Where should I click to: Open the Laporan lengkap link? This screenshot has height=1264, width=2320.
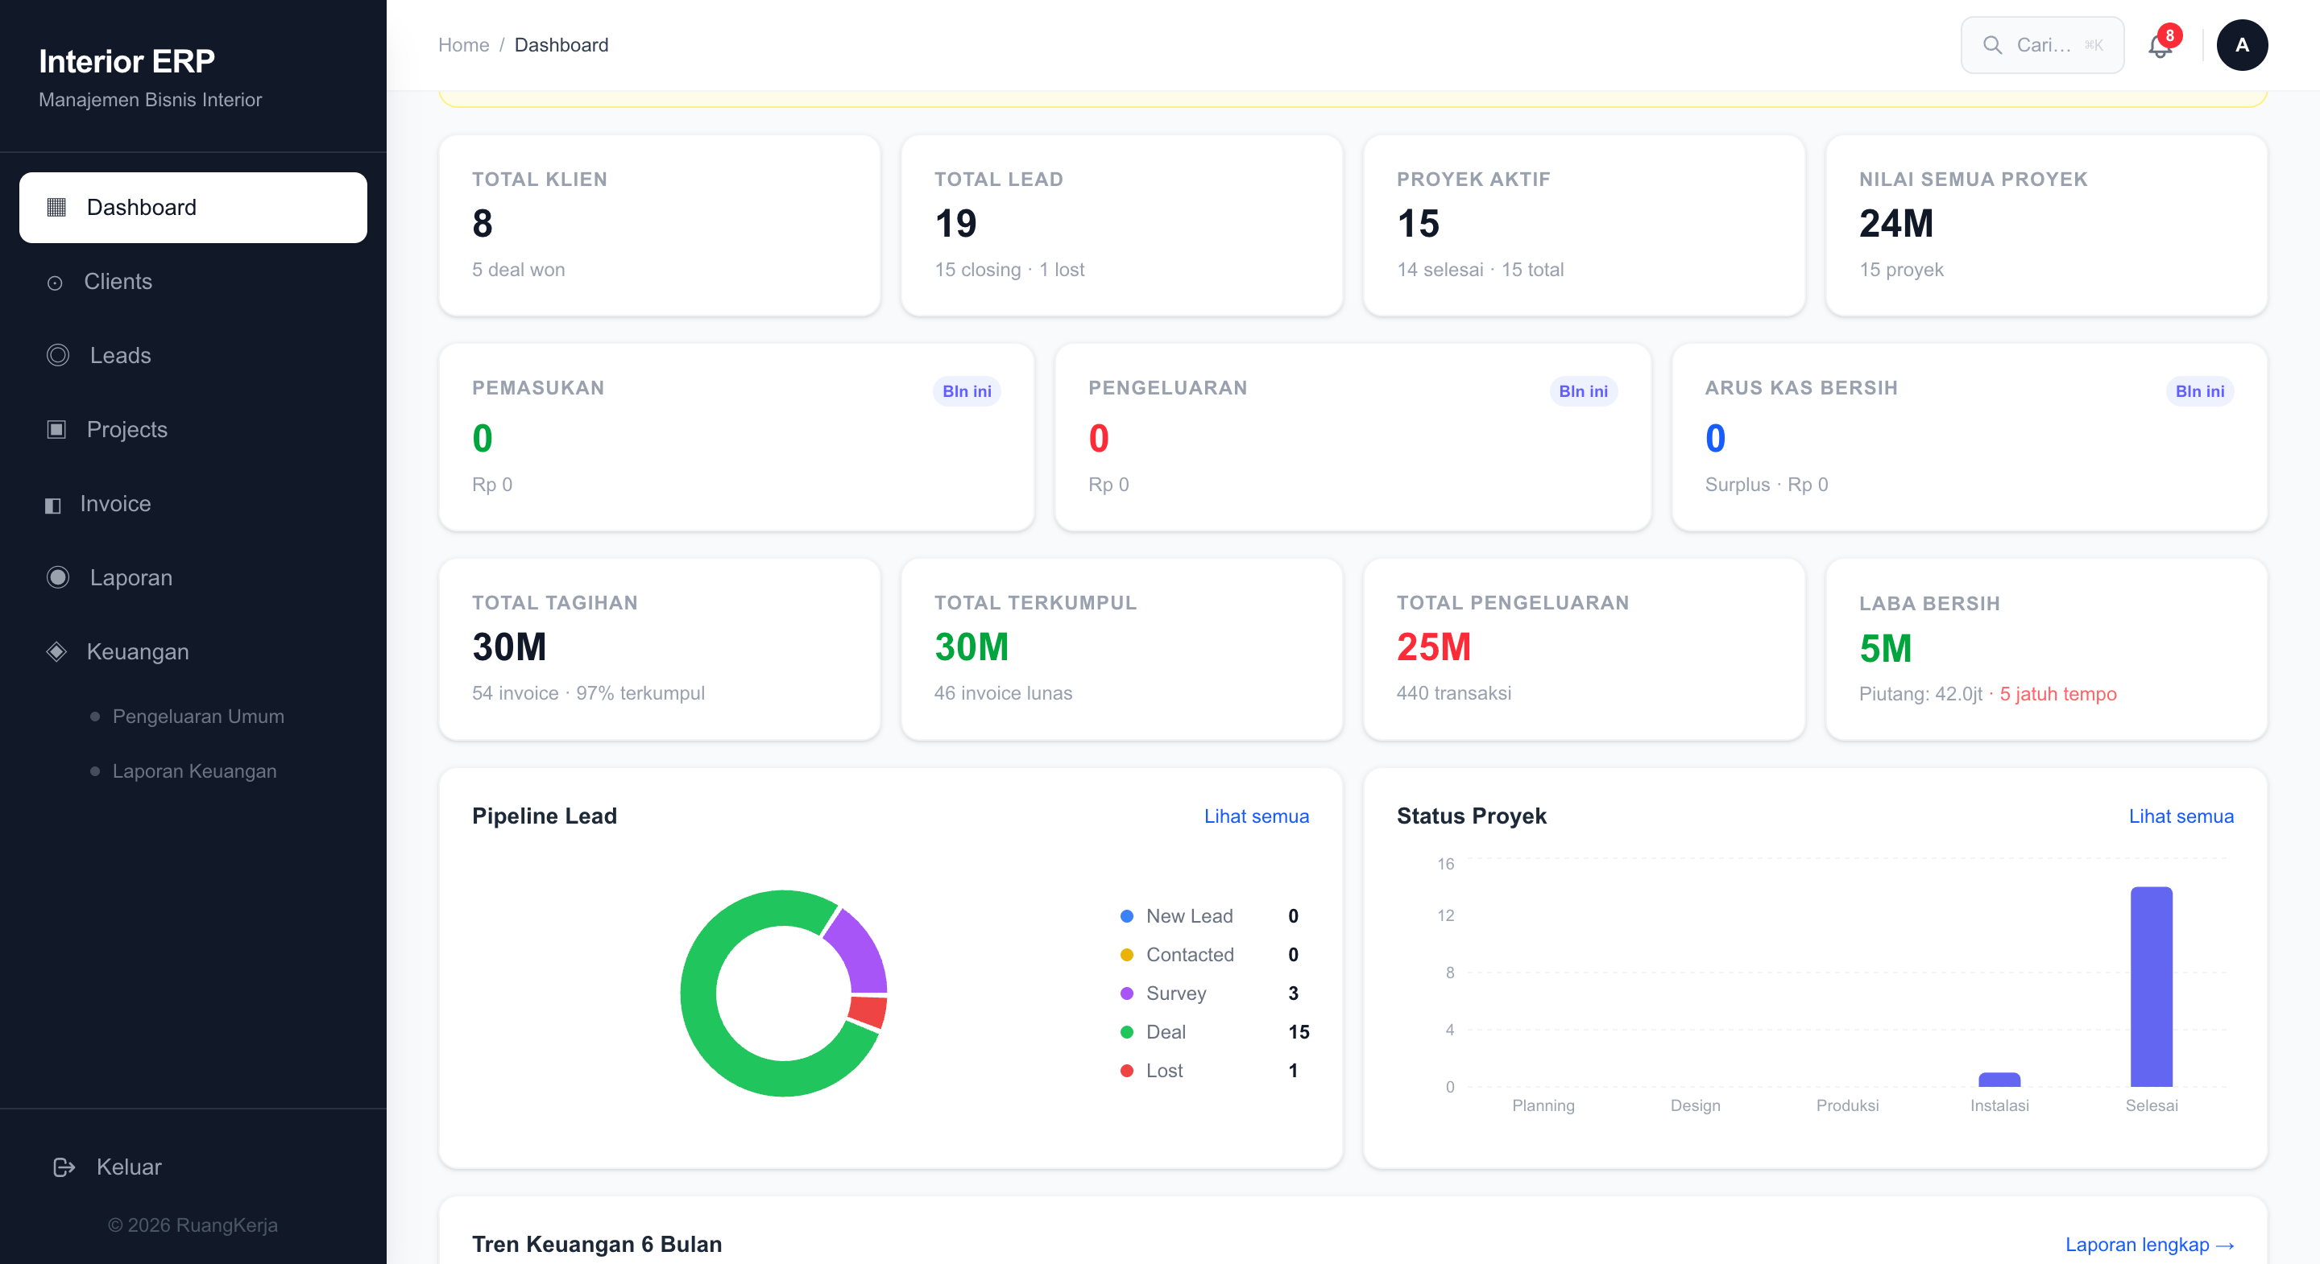point(2149,1244)
